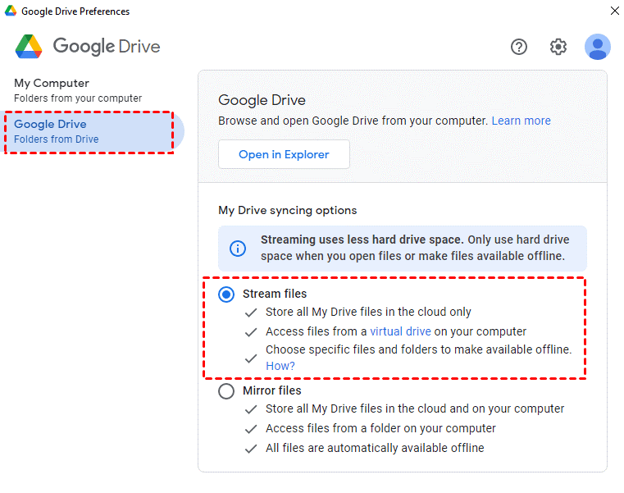This screenshot has height=493, width=624.
Task: Click checkmark beside "Store all My Drive files in the cloud only"
Action: point(251,313)
